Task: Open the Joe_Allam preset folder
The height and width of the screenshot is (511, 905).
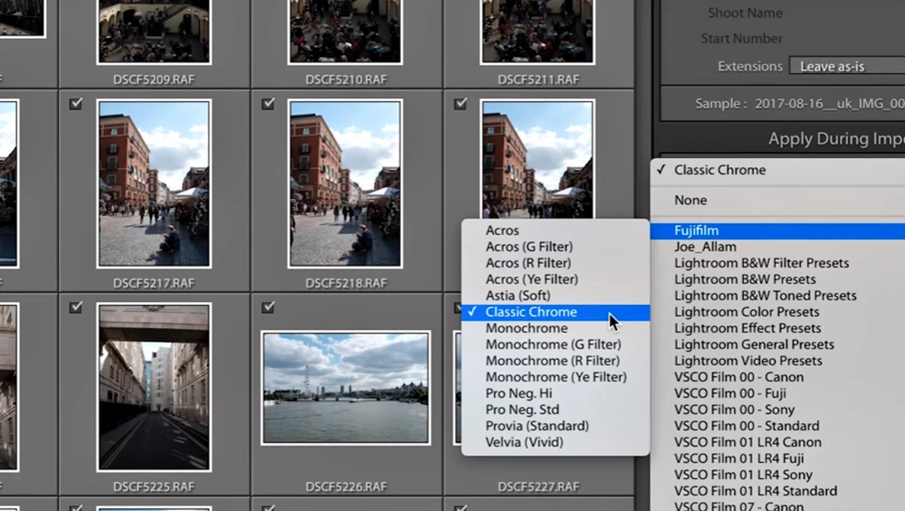Action: click(777, 246)
